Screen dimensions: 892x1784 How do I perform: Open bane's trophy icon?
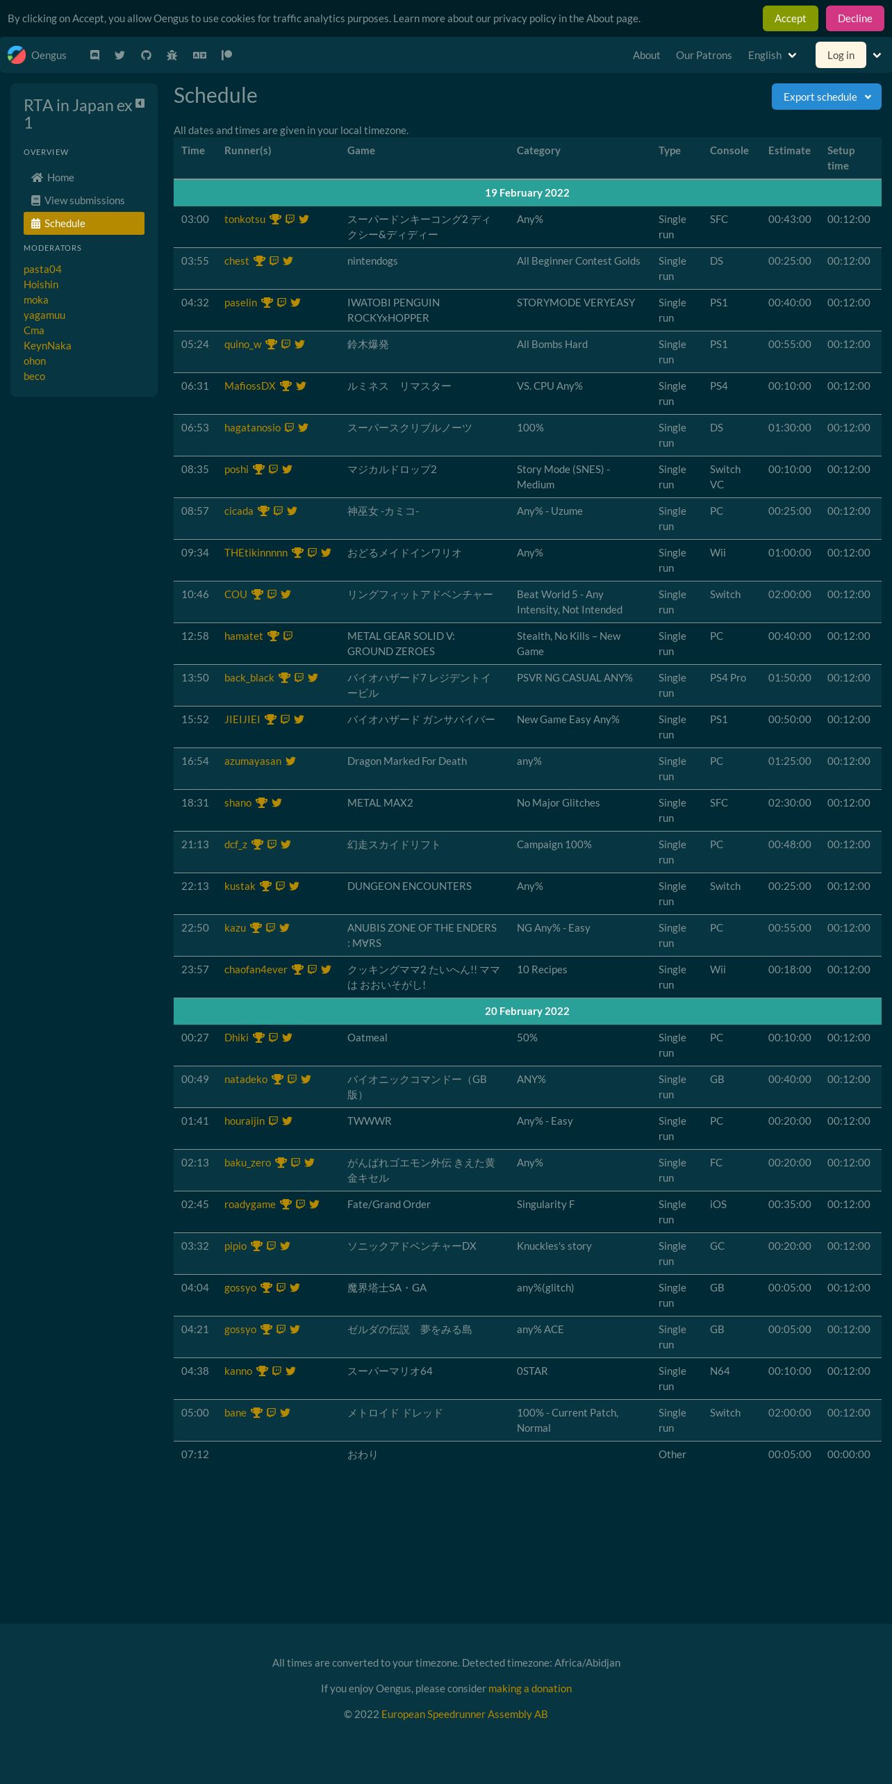coord(256,1413)
